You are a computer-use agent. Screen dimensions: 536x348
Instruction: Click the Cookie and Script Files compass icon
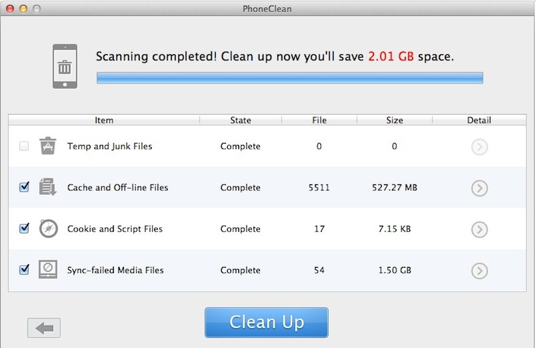click(48, 229)
